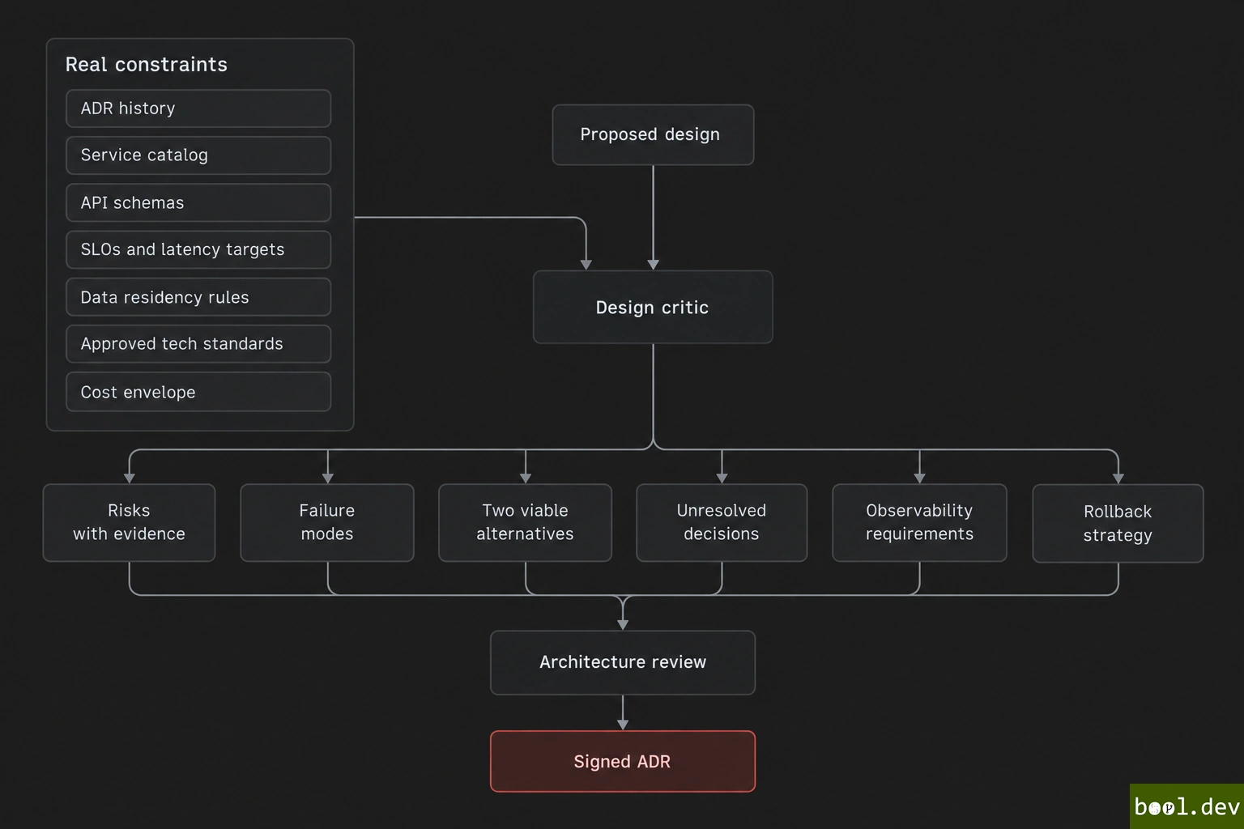The width and height of the screenshot is (1244, 829).
Task: Select the ADR history box
Action: click(198, 108)
